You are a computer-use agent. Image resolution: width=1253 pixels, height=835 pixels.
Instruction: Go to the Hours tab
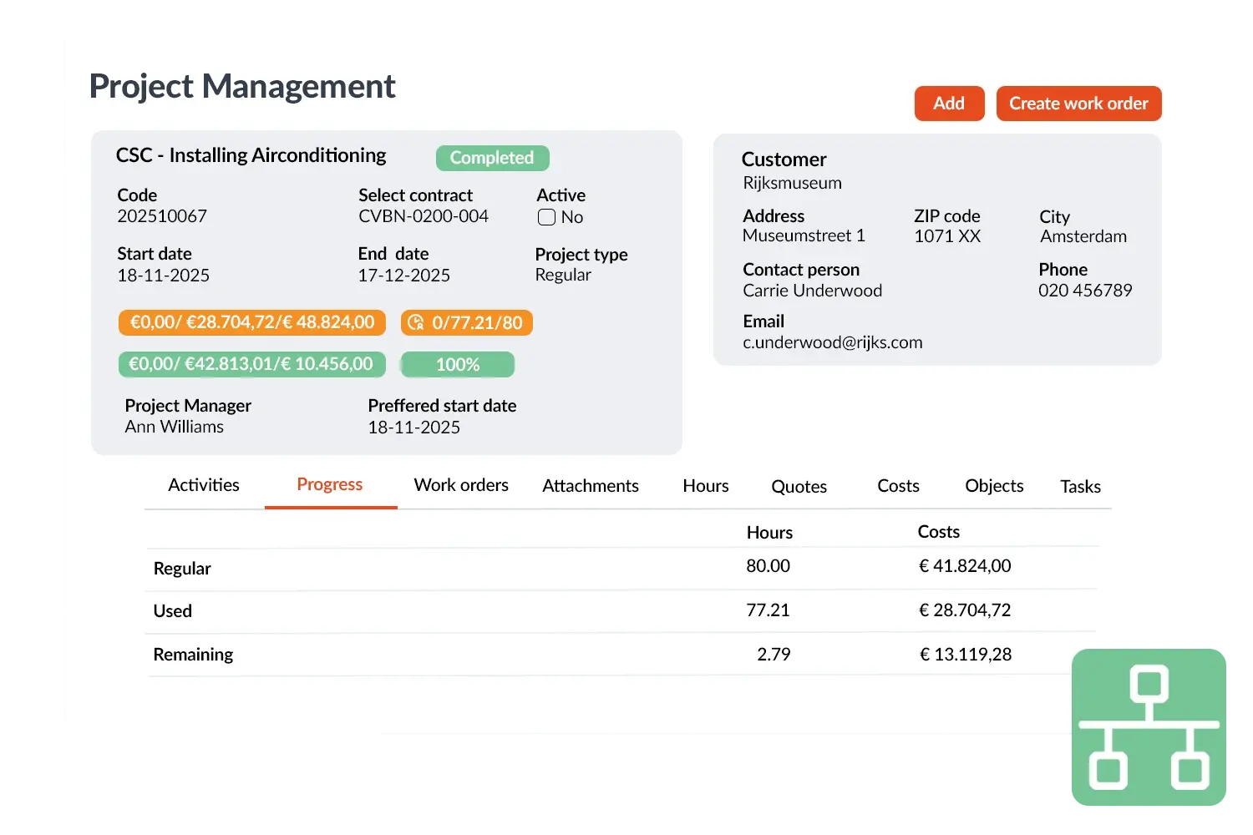(706, 486)
